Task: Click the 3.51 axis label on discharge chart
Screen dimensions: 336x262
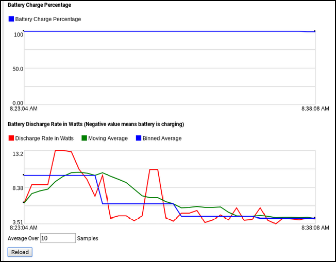Action: [x=18, y=222]
